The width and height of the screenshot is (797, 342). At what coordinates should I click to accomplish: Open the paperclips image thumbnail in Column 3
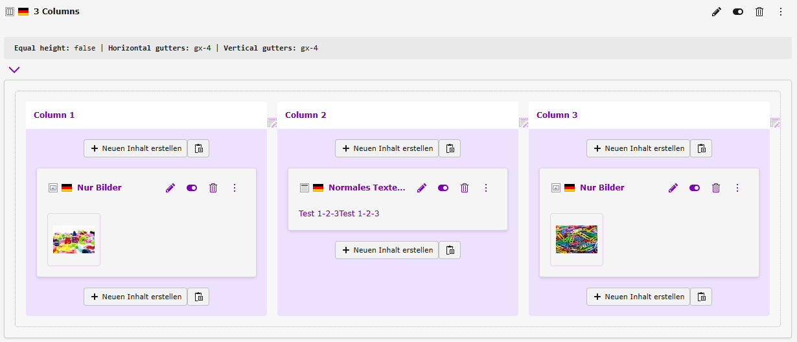(x=577, y=240)
